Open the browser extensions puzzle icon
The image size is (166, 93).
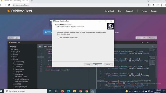(154, 5)
